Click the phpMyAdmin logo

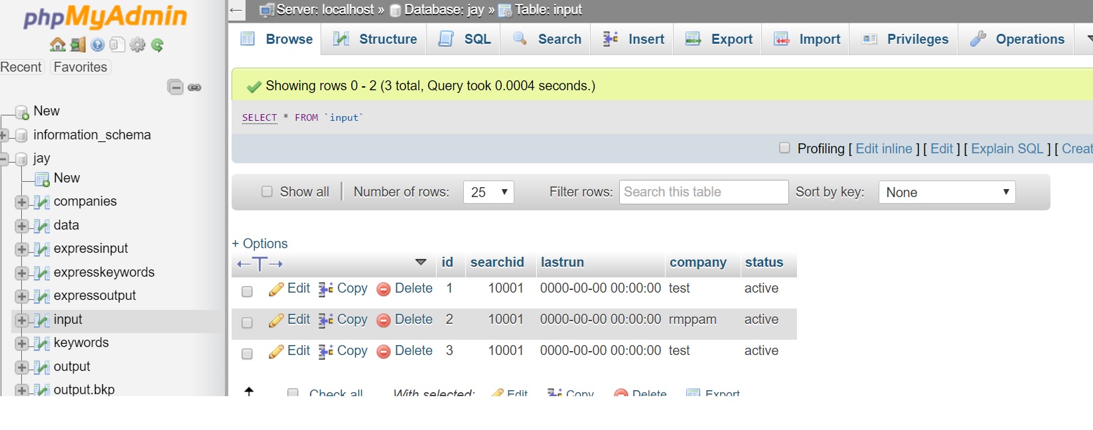[x=105, y=17]
